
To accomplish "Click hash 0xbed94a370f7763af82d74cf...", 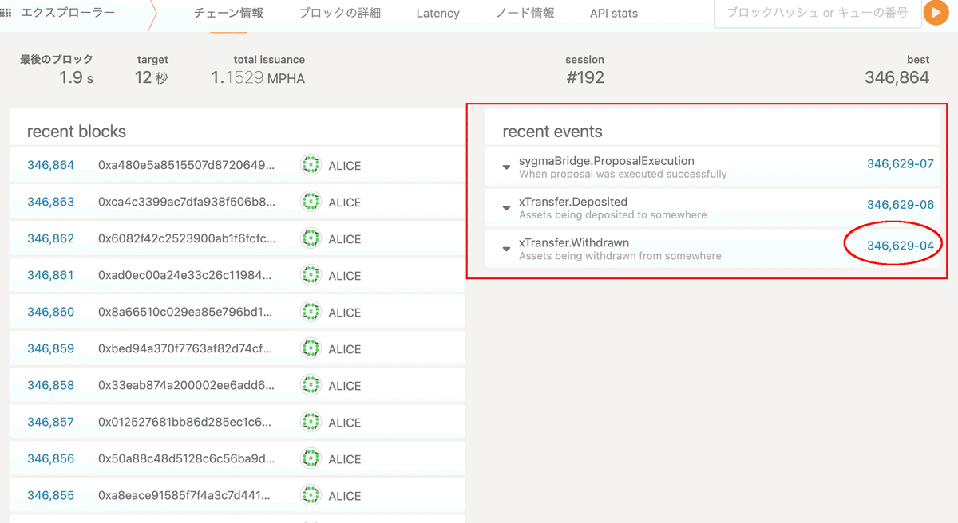I will click(x=186, y=348).
